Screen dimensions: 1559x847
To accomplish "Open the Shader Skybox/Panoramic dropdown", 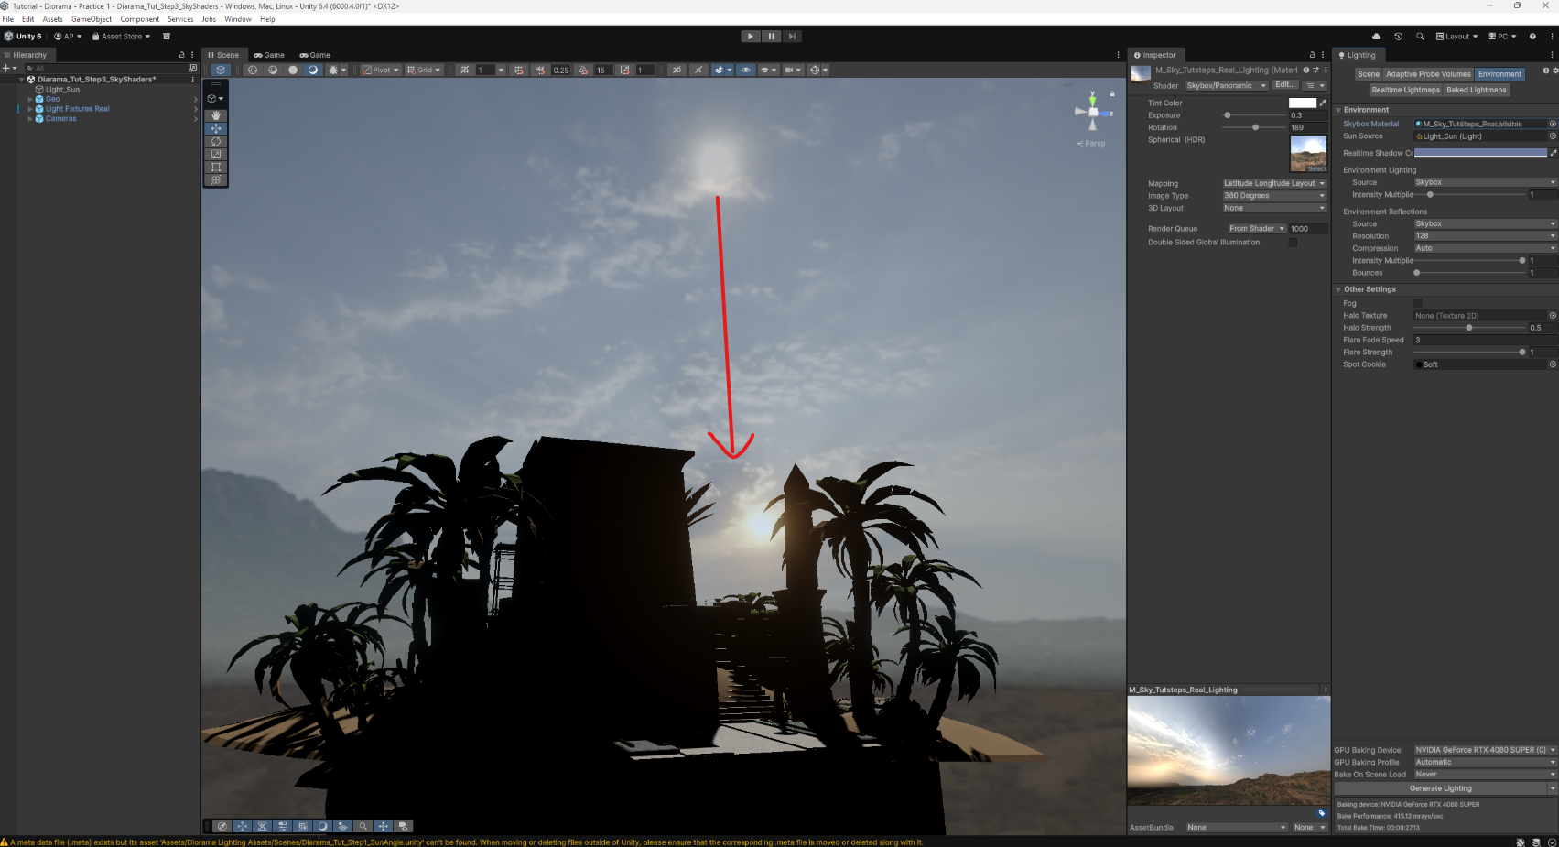I will click(x=1227, y=86).
